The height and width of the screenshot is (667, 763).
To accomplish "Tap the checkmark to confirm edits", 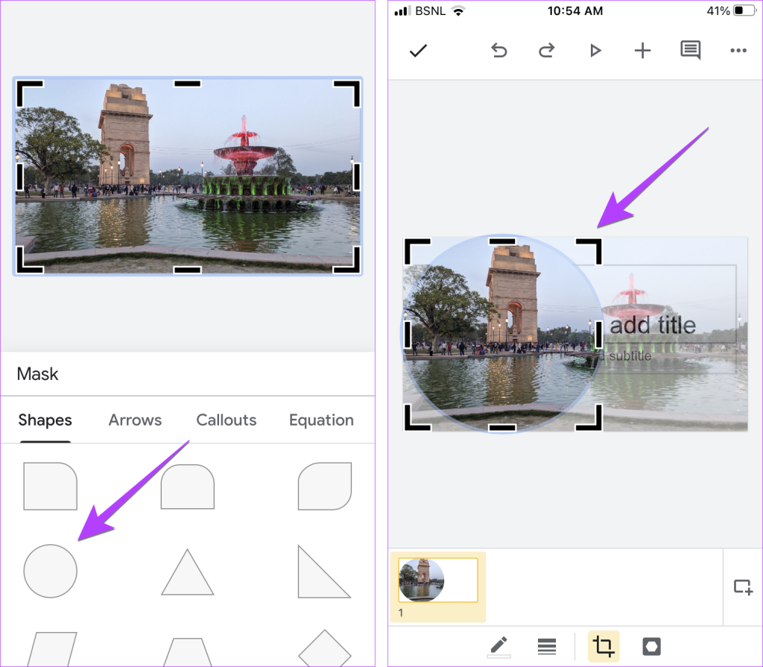I will (418, 51).
